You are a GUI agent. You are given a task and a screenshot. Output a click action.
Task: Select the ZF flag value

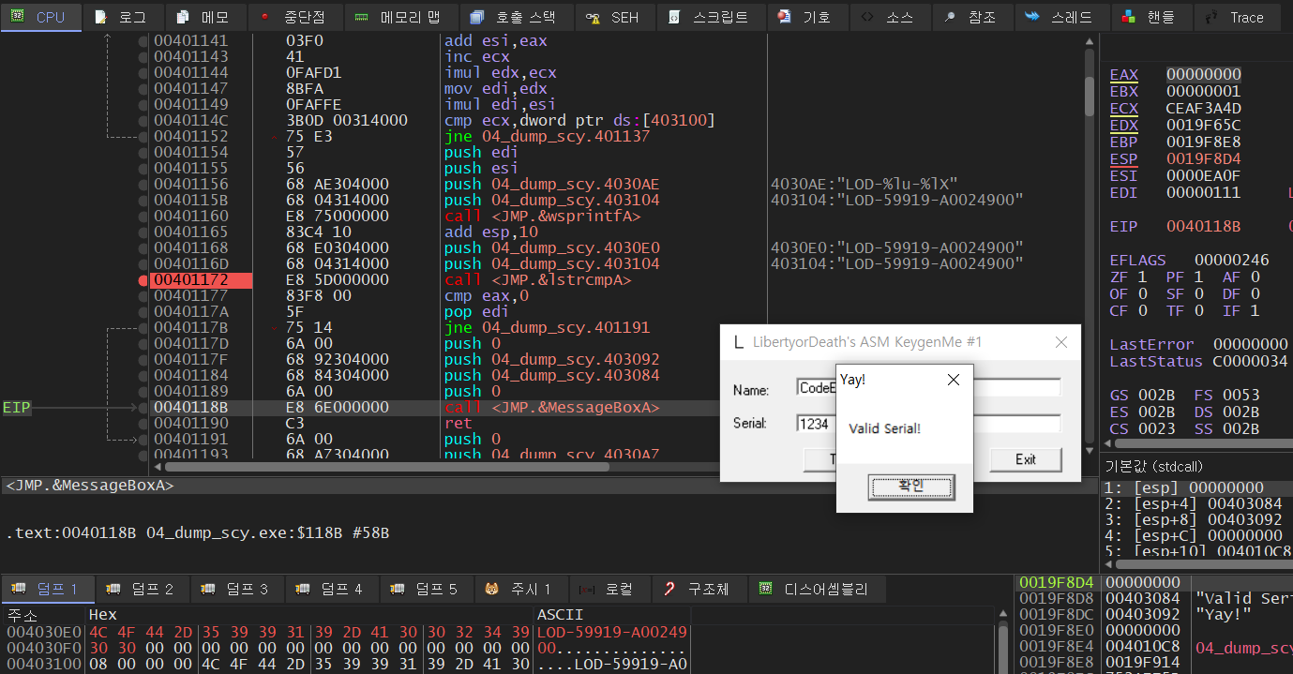1142,277
